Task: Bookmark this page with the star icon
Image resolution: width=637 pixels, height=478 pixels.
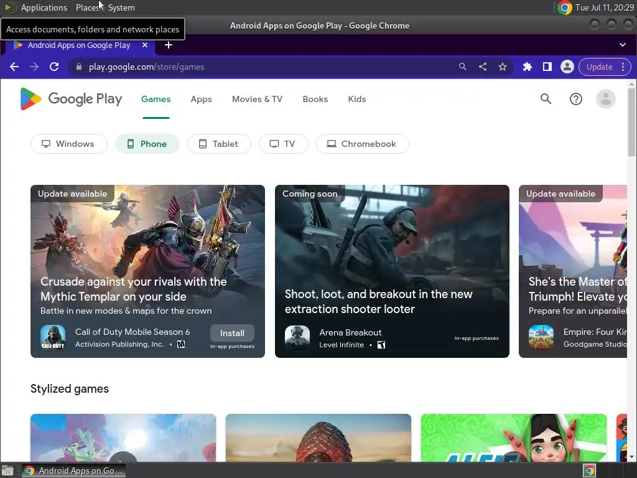Action: click(x=503, y=67)
